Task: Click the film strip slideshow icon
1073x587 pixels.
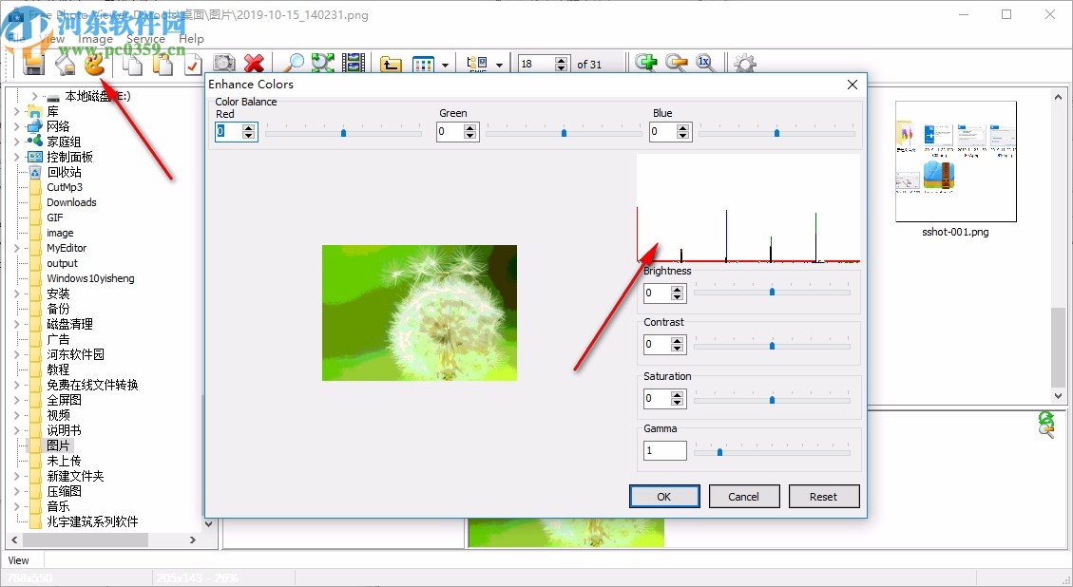Action: tap(354, 64)
